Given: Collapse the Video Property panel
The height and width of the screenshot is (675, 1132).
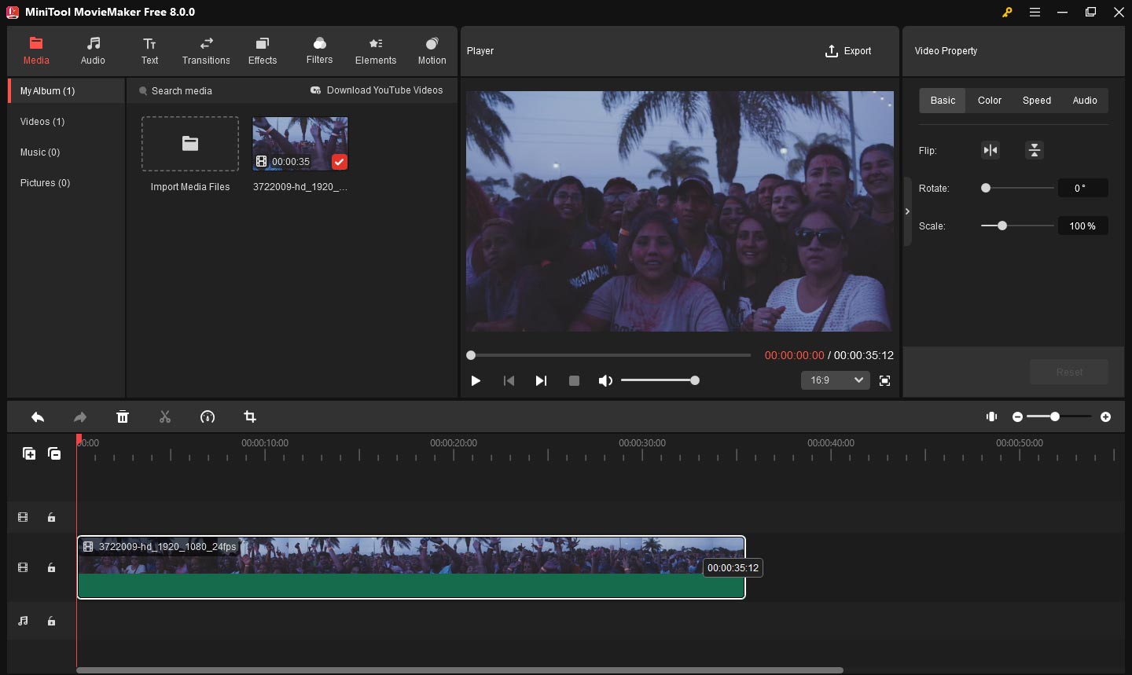Looking at the screenshot, I should coord(907,211).
